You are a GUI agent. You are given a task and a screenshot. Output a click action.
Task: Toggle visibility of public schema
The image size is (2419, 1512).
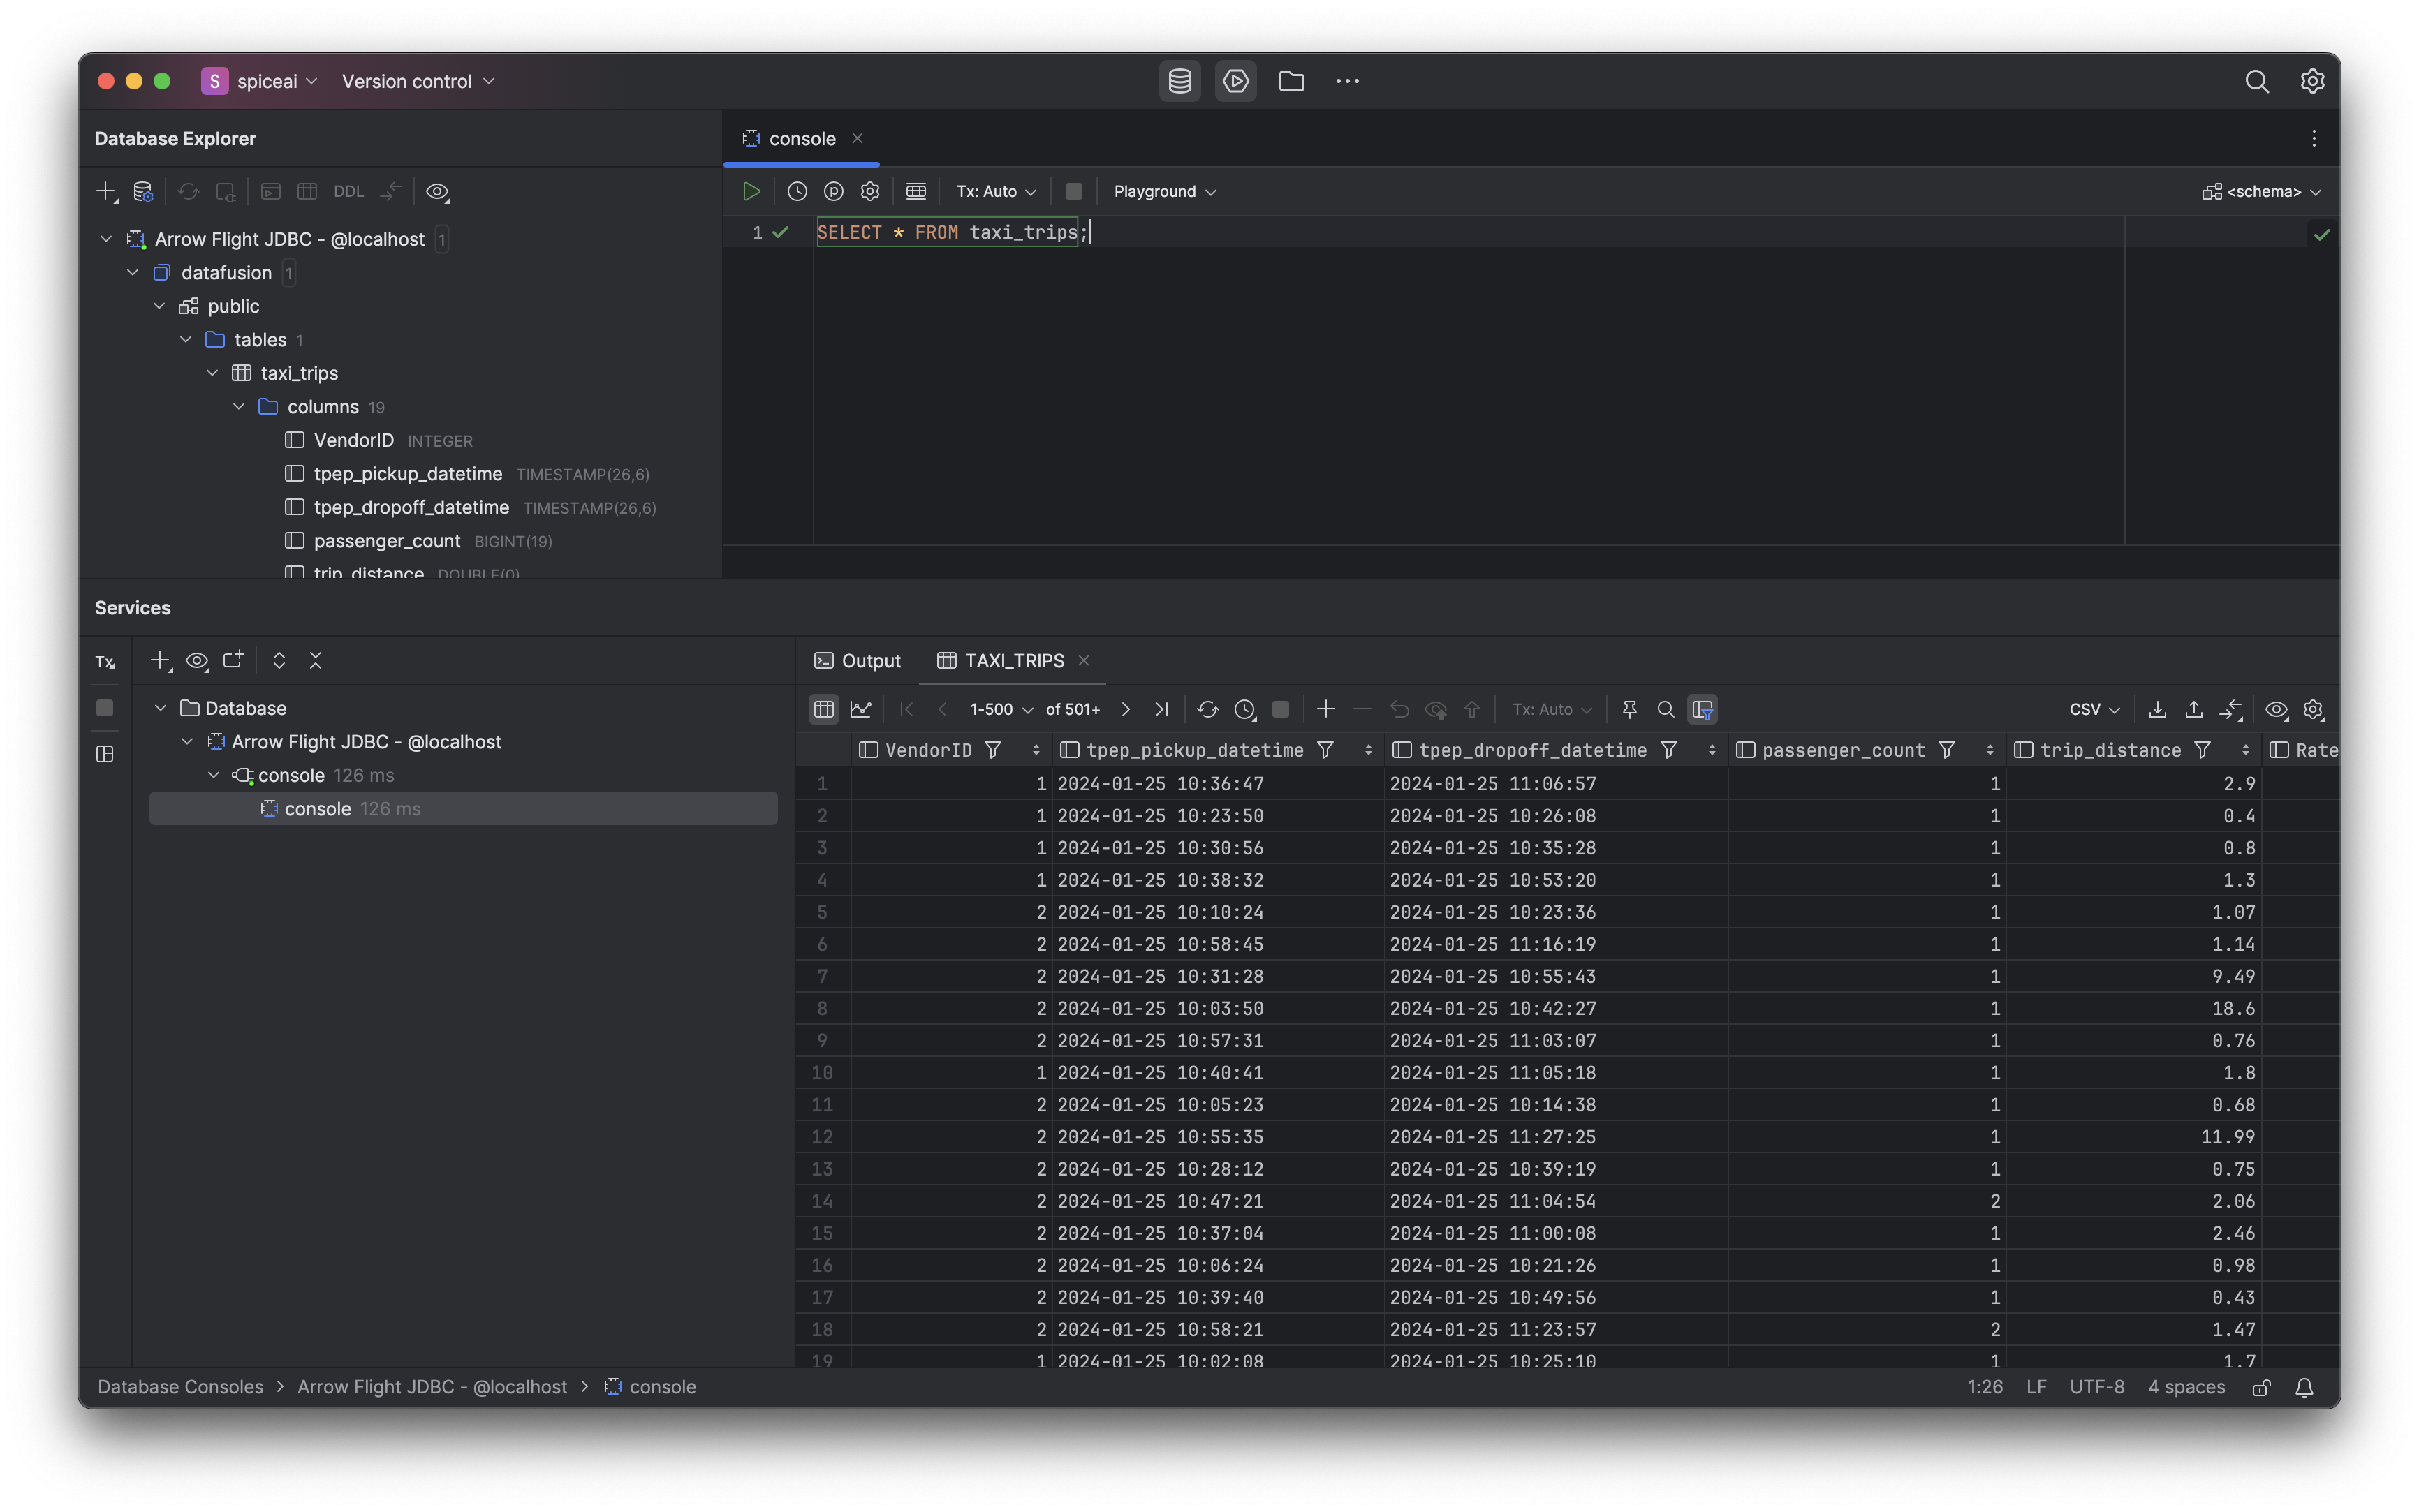(157, 306)
